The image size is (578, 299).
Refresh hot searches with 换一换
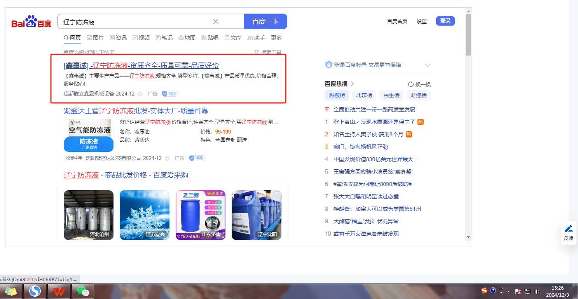click(x=419, y=84)
